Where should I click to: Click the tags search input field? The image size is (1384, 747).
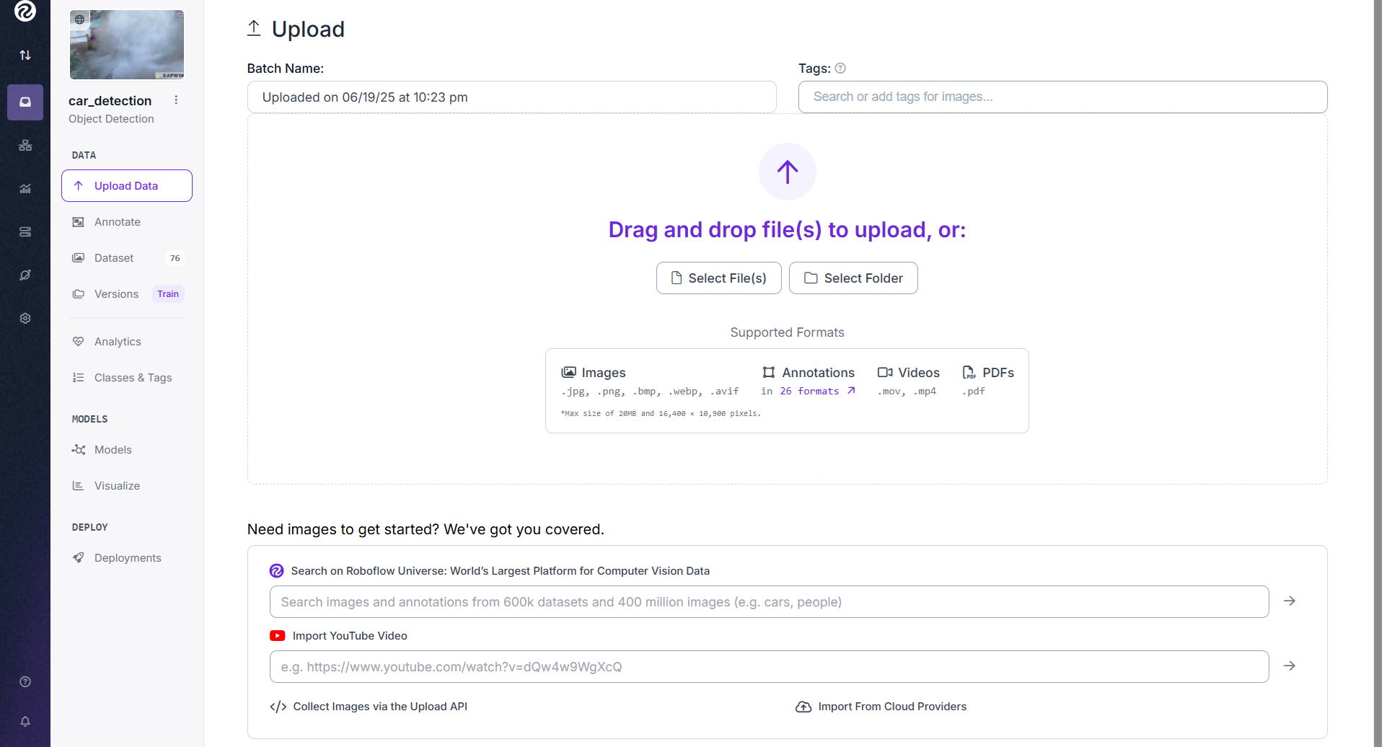1062,97
